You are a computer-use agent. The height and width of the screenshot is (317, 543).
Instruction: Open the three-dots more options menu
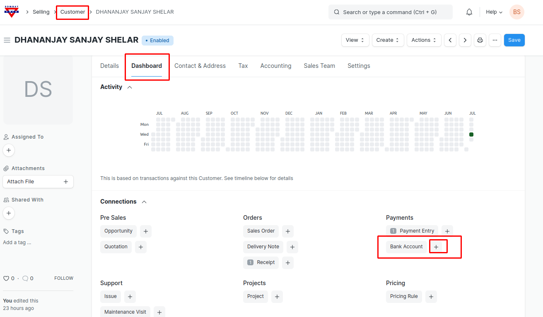(x=495, y=40)
